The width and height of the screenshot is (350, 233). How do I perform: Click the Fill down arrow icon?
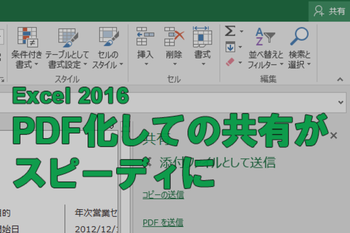click(x=230, y=47)
